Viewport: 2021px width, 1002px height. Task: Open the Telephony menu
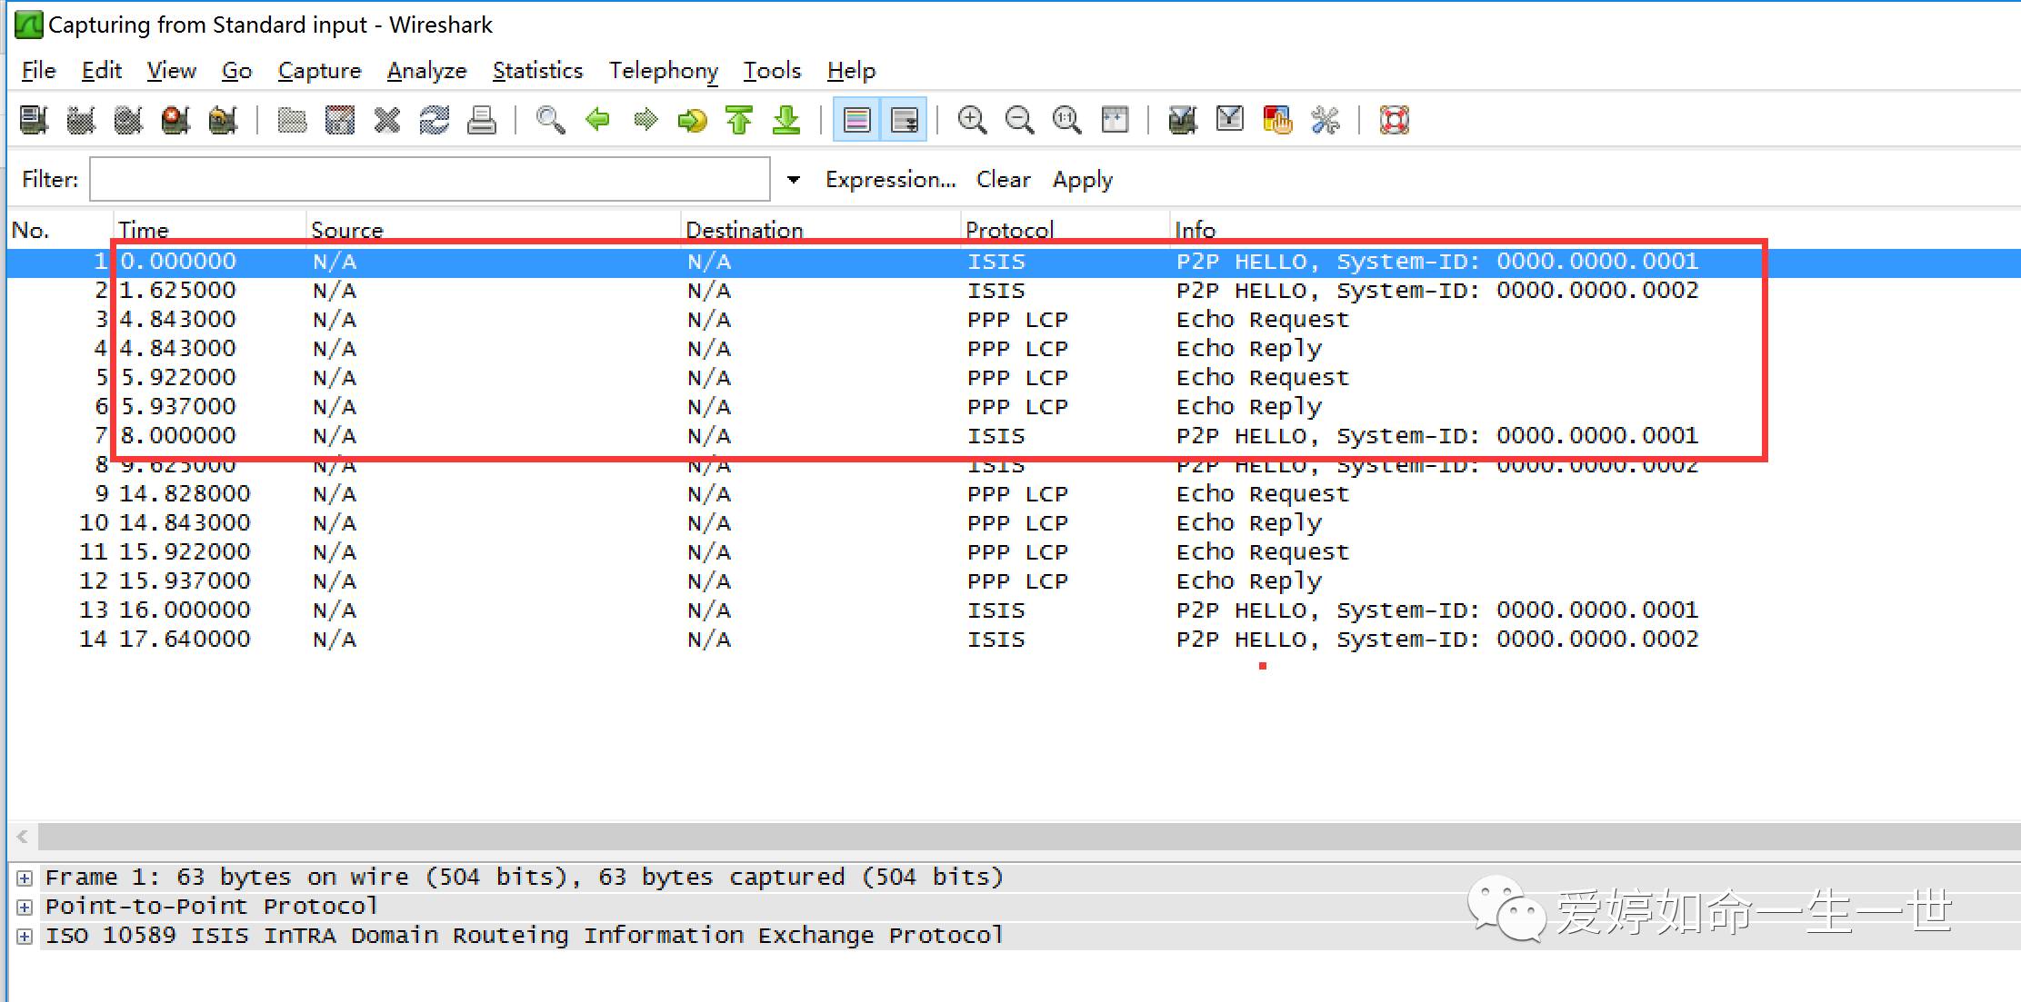pyautogui.click(x=663, y=71)
